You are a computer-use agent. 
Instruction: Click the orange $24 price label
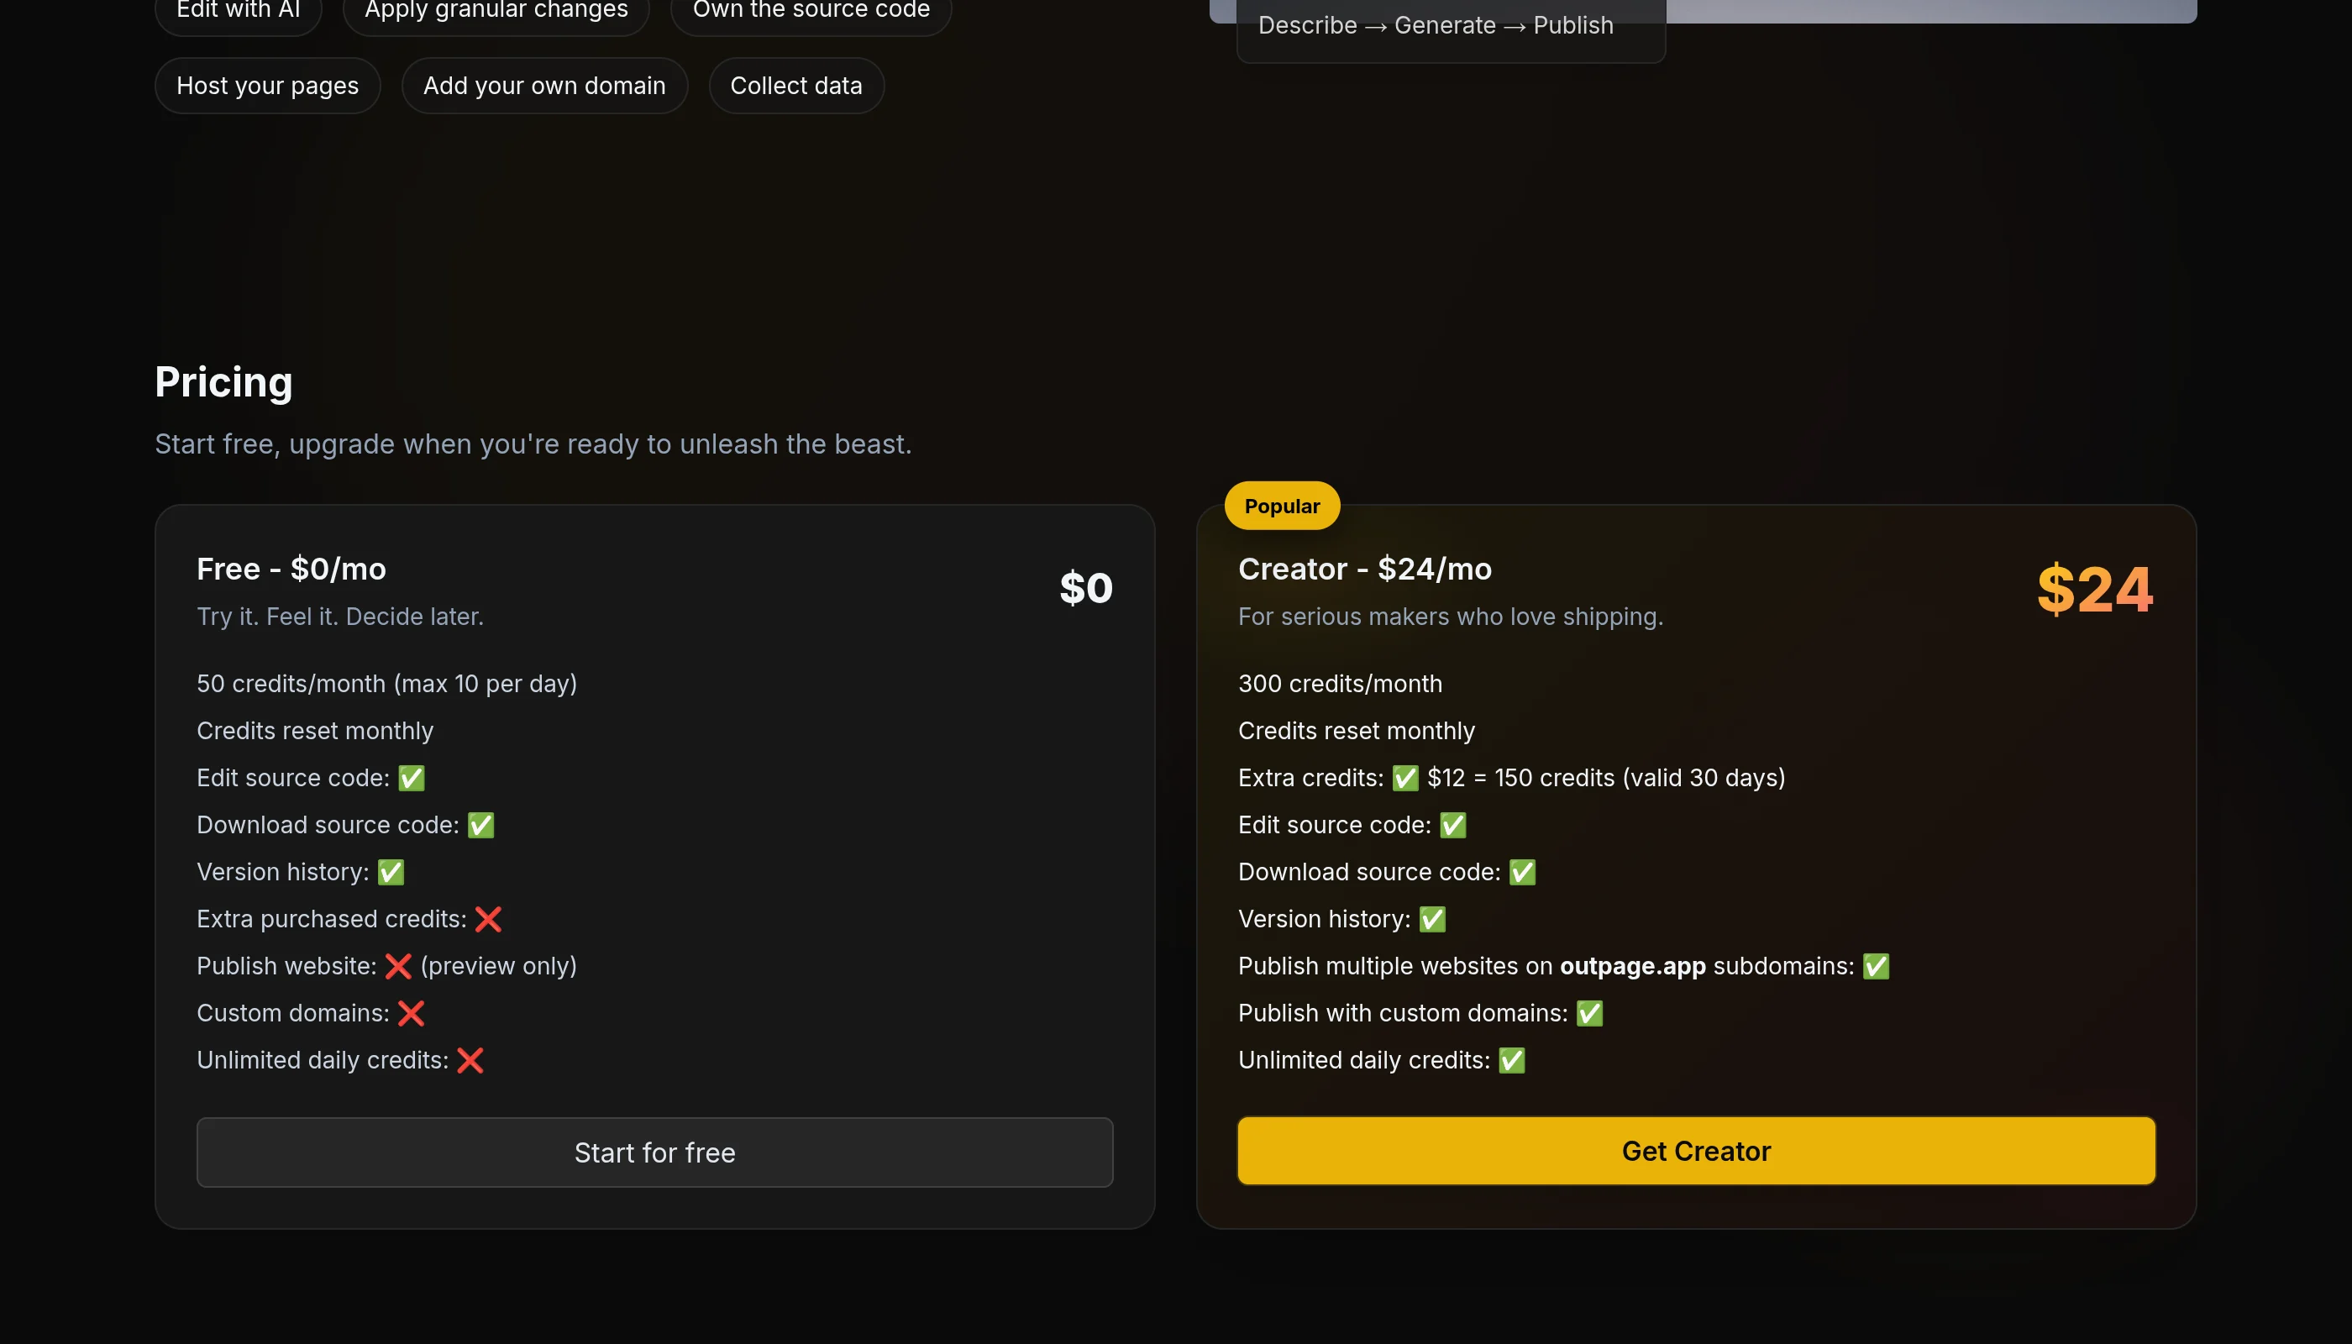point(2094,589)
